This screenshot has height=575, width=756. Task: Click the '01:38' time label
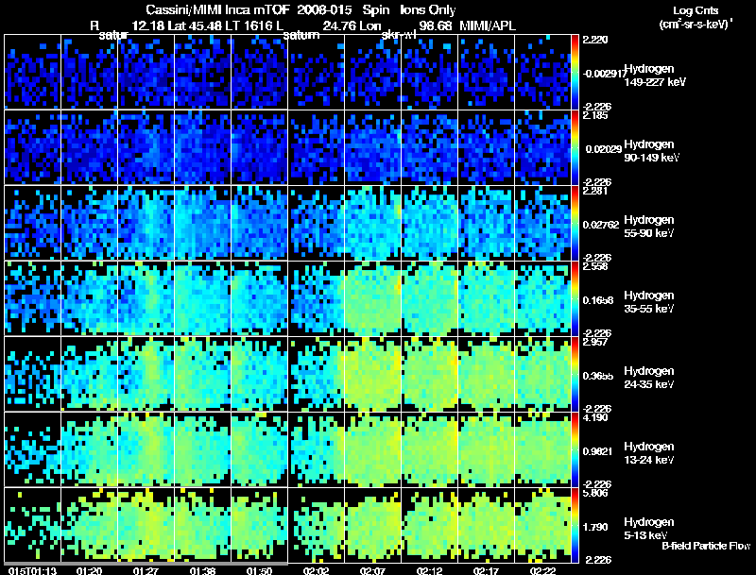[202, 570]
